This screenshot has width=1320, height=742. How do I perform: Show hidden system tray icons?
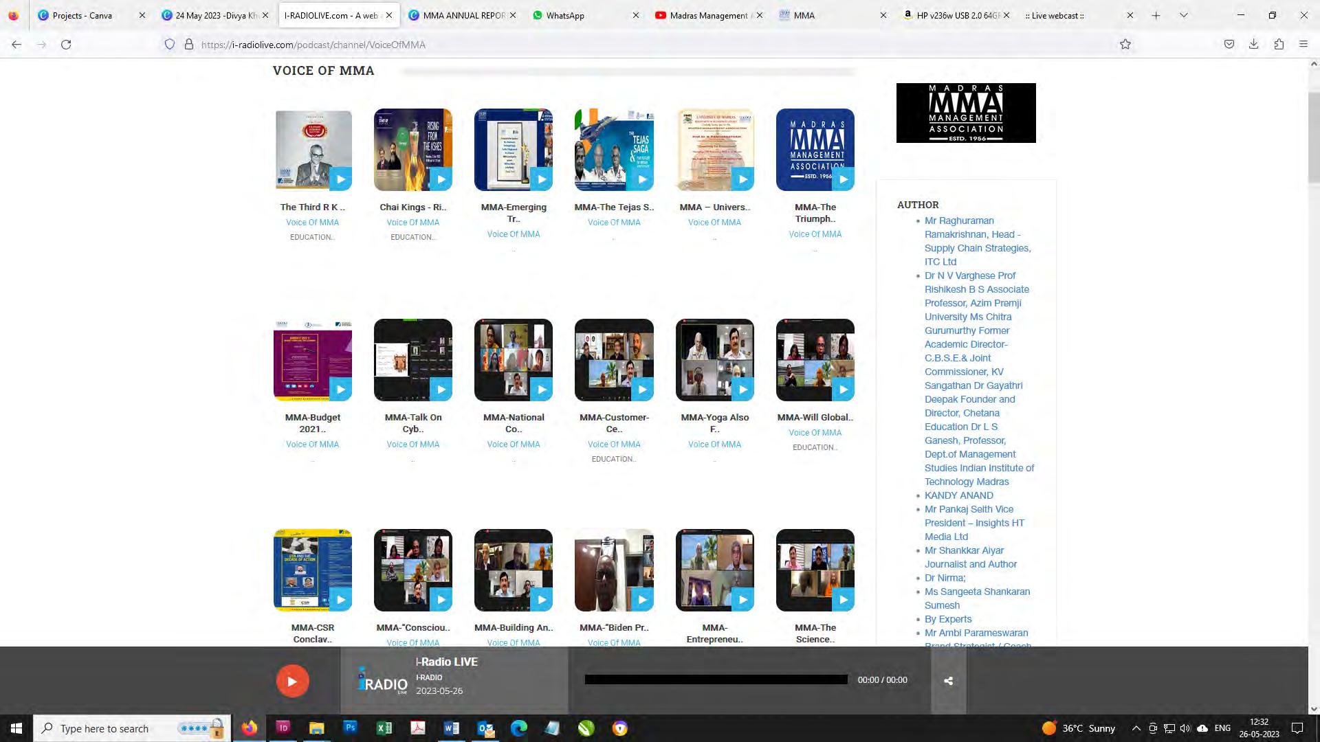[x=1136, y=728]
